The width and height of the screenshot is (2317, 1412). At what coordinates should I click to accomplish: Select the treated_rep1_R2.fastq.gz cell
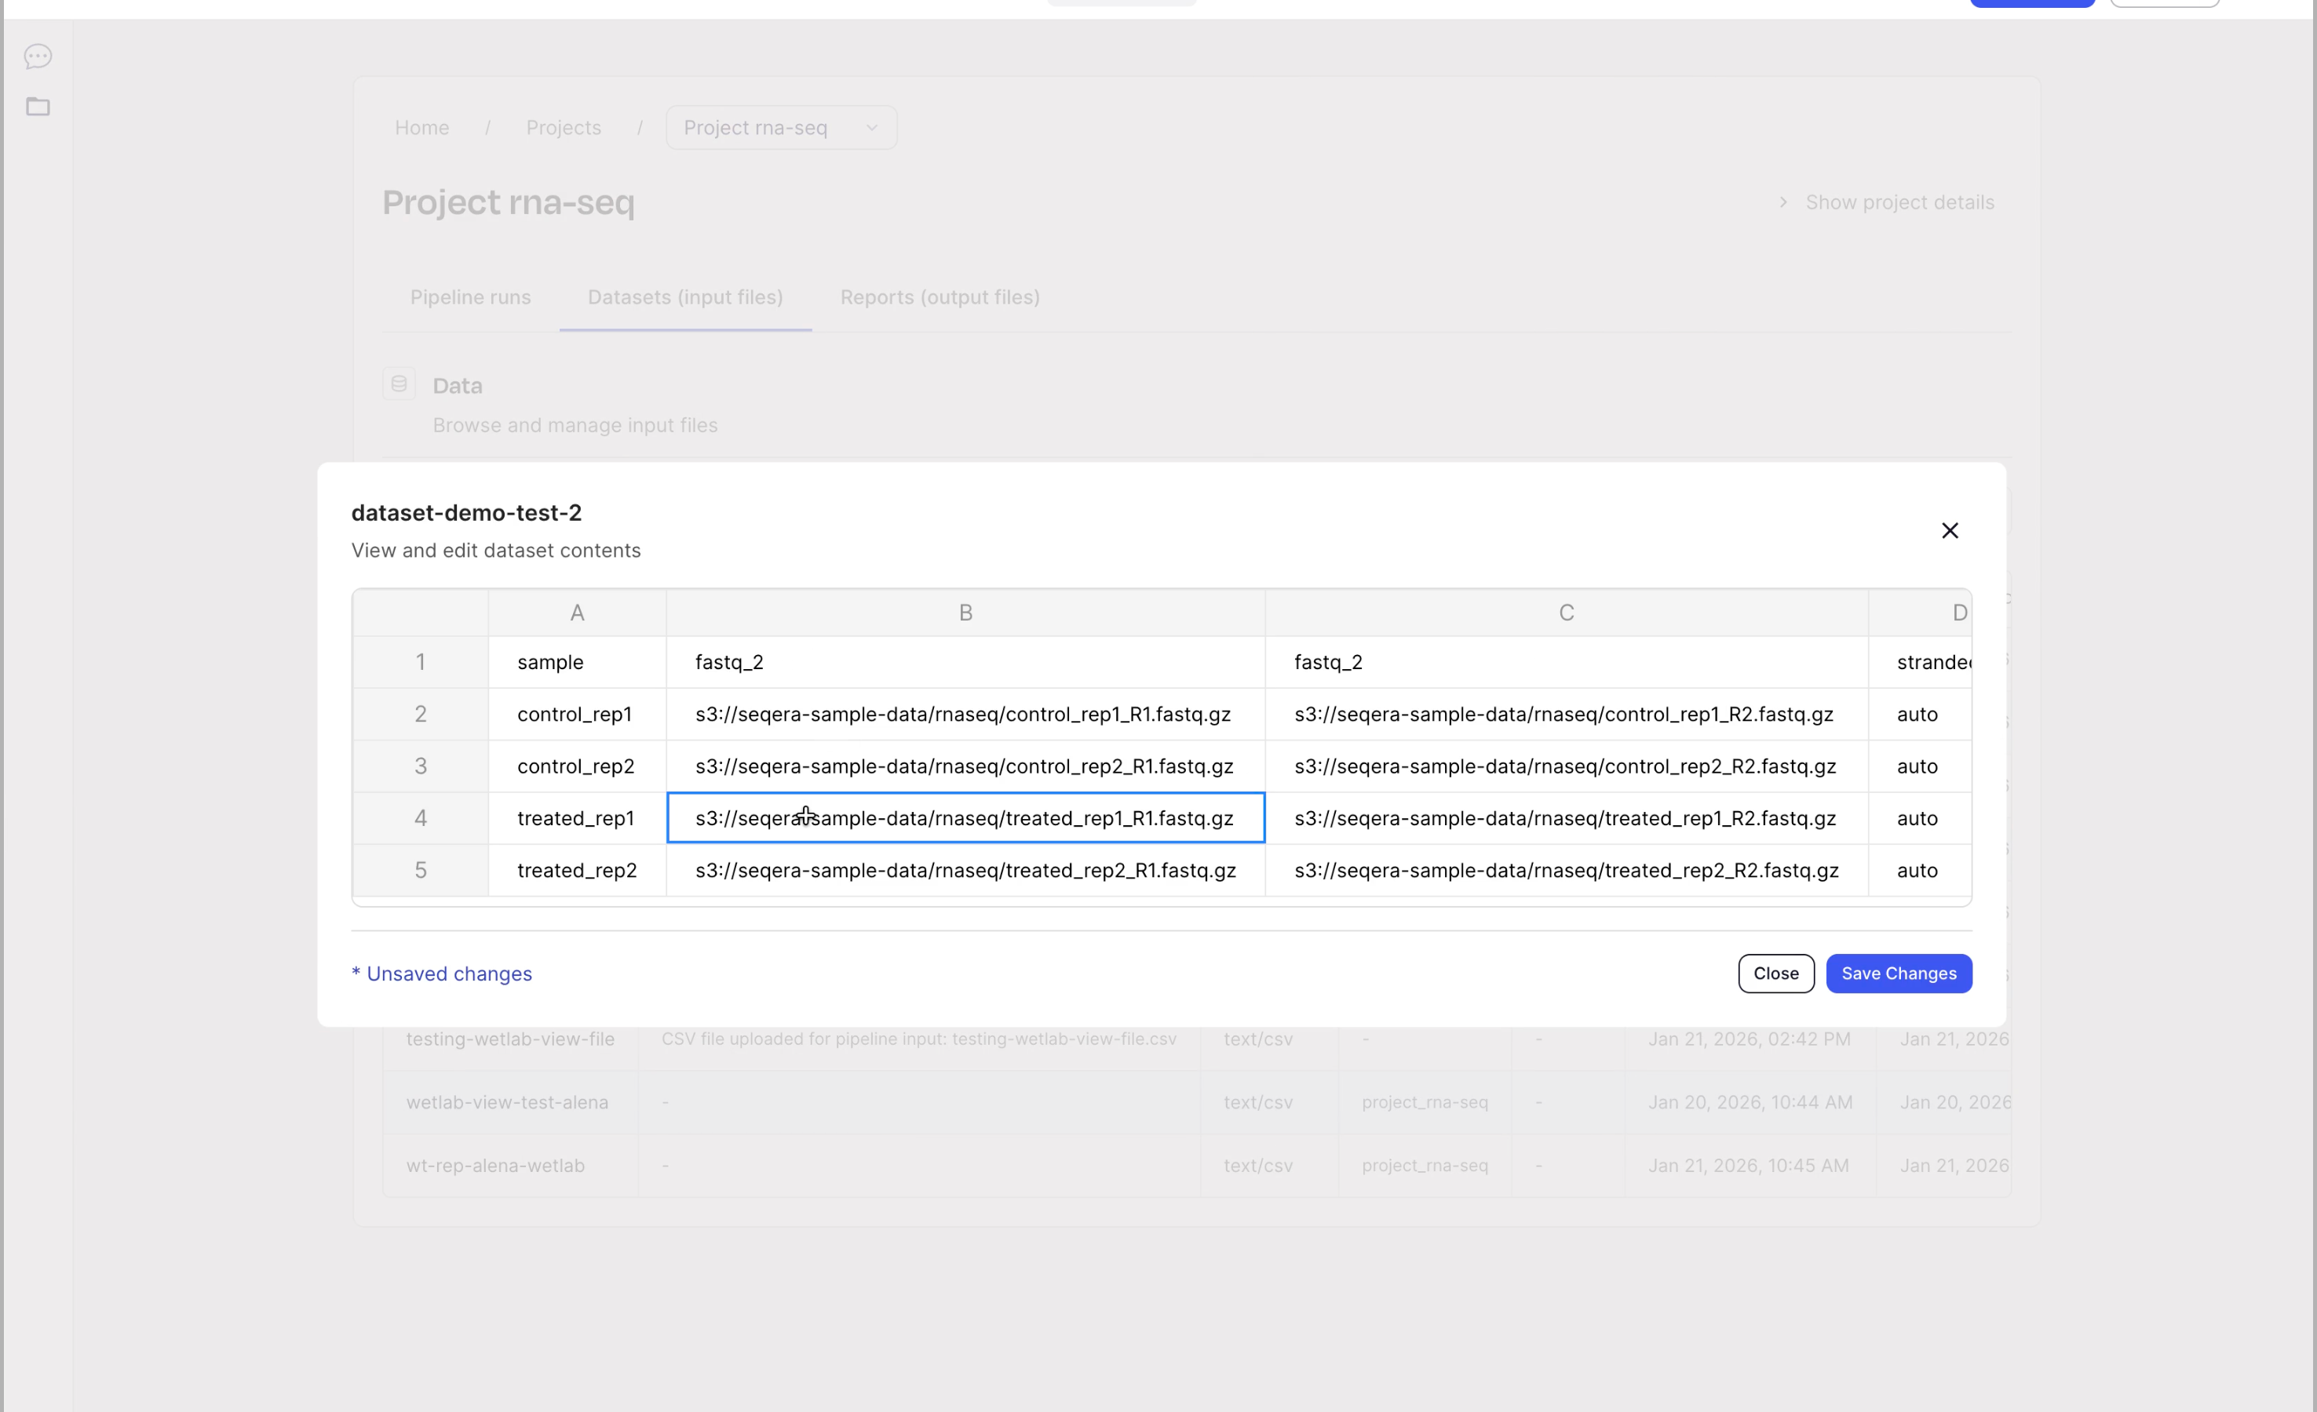coord(1567,818)
